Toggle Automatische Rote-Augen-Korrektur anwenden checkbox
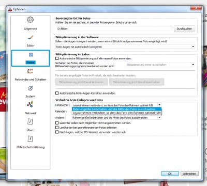The height and width of the screenshot is (186, 207). click(57, 93)
